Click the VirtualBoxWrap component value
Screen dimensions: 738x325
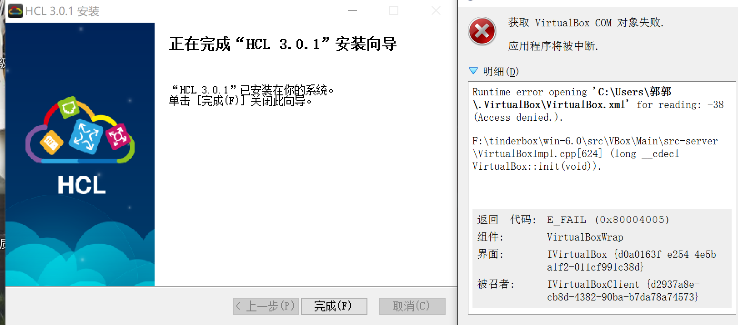pyautogui.click(x=585, y=237)
